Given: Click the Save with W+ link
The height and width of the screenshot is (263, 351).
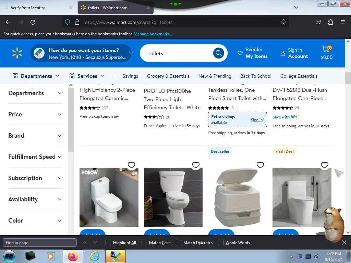Looking at the screenshot, I should (286, 117).
